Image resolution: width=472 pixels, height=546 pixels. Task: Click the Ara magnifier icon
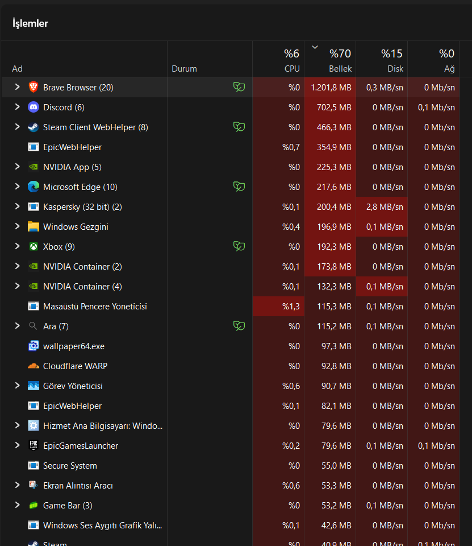click(x=34, y=326)
